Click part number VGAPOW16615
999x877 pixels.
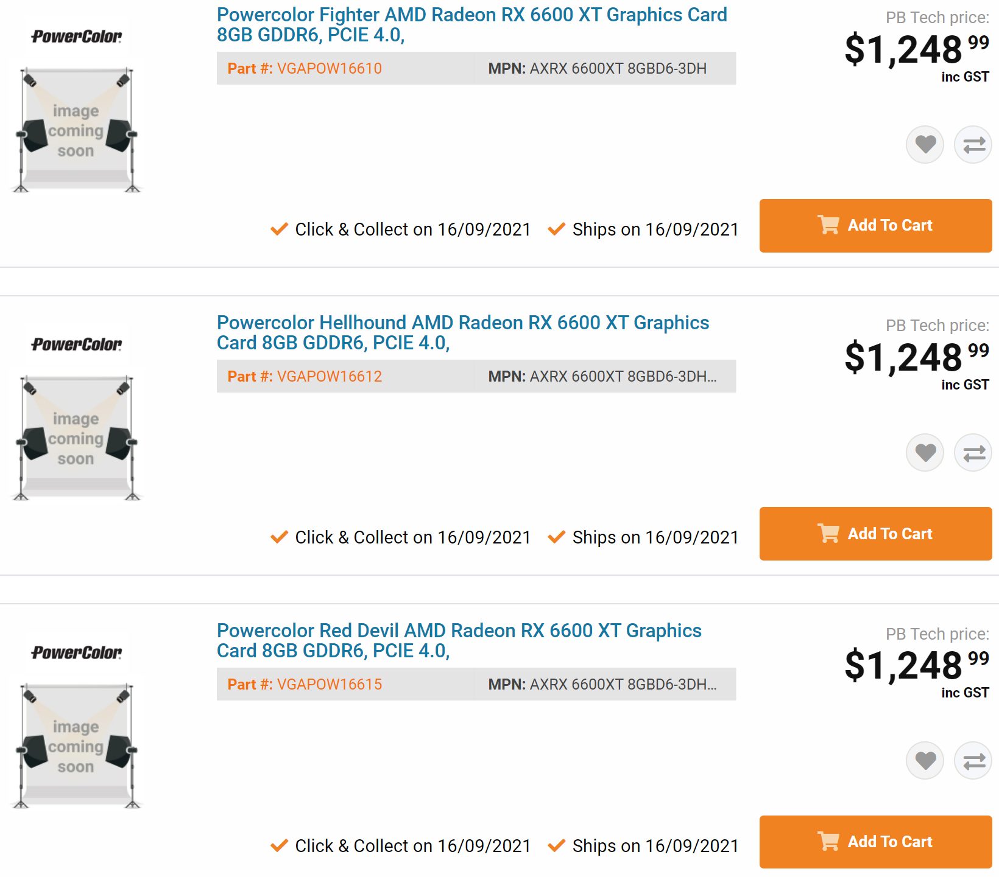point(329,685)
